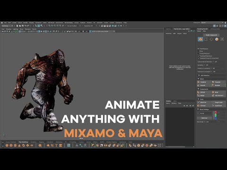227x170 pixels.
Task: Select Tweak/Marquee radio option
Action: tap(198, 53)
